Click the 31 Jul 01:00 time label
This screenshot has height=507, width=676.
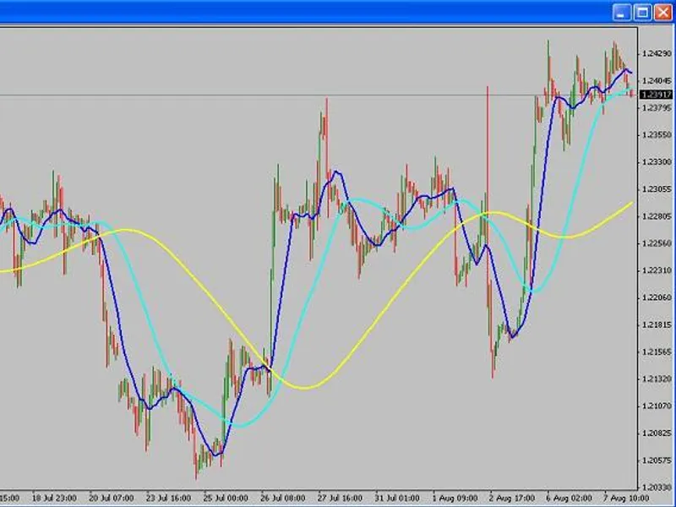pyautogui.click(x=397, y=498)
